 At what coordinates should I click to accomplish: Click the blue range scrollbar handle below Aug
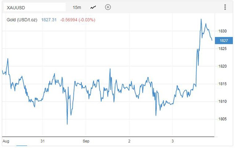[x=22, y=145]
